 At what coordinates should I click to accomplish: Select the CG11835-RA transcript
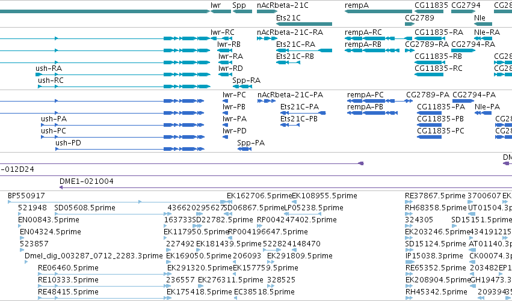click(x=429, y=38)
